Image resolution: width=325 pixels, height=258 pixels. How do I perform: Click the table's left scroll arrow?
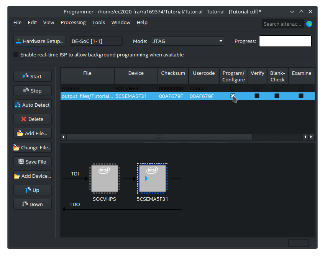click(x=63, y=137)
